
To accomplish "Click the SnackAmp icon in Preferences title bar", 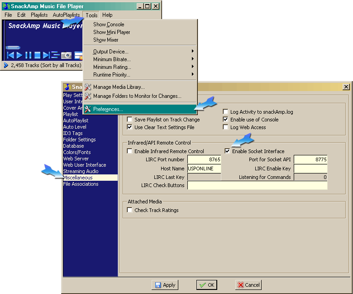I will [x=67, y=87].
